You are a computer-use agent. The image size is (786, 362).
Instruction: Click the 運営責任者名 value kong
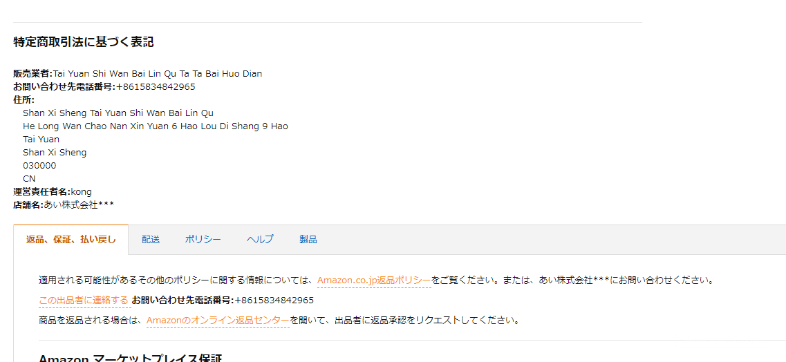[81, 192]
